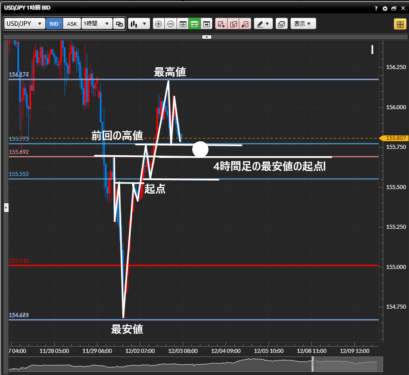
Task: Open the 1時間 timeframe dropdown
Action: (x=97, y=24)
